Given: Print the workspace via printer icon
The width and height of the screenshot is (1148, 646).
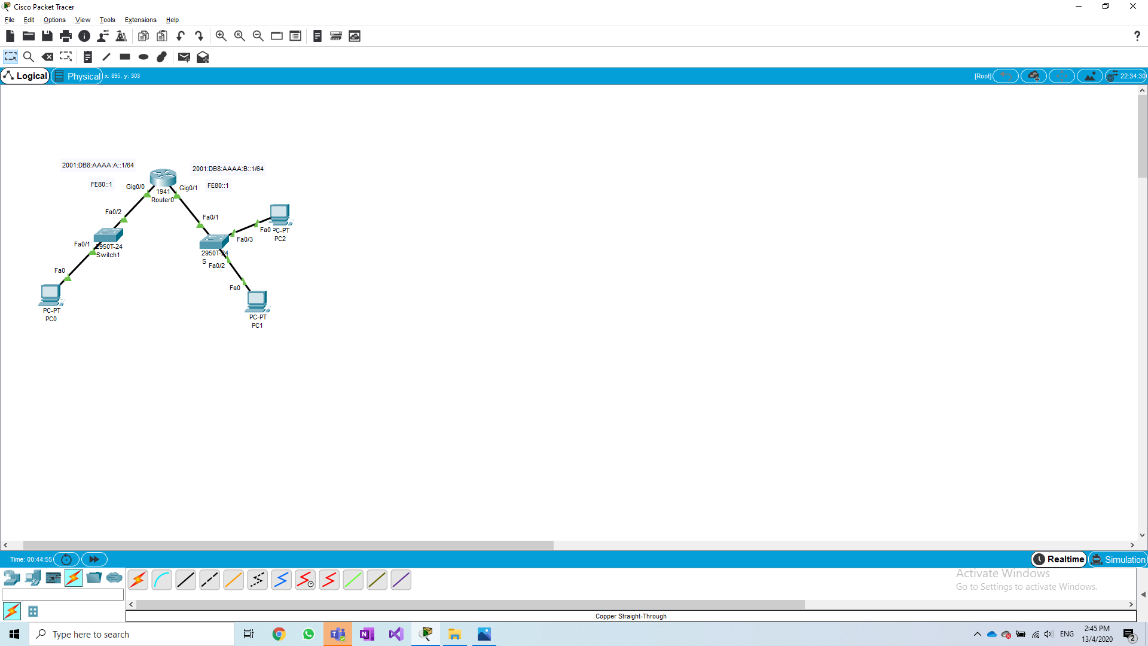Looking at the screenshot, I should coord(66,36).
